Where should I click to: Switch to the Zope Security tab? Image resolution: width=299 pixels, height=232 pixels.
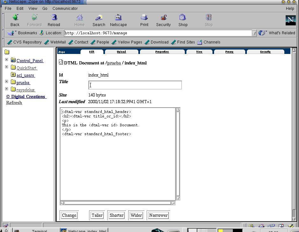point(265,52)
